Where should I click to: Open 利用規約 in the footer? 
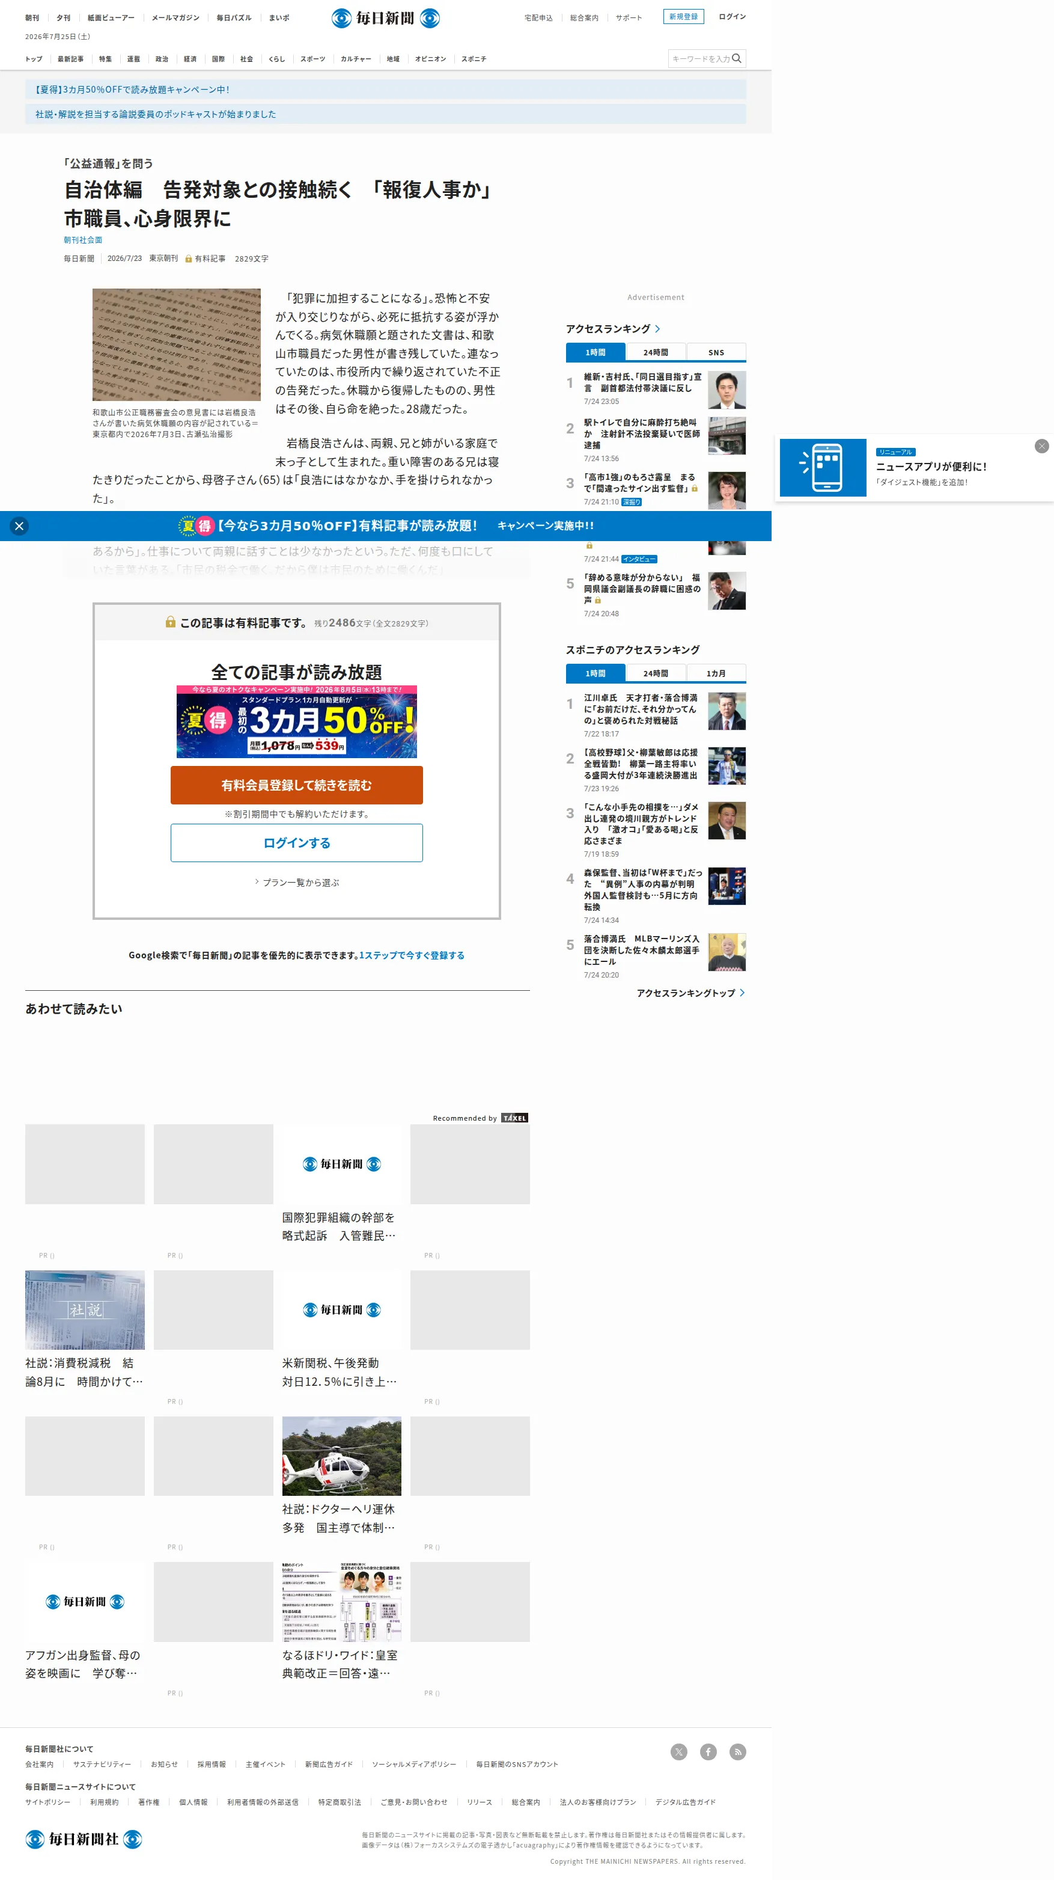point(105,1802)
